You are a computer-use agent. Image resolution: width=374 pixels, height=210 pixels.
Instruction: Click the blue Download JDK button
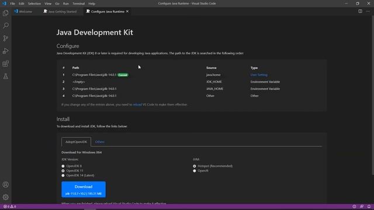pyautogui.click(x=84, y=190)
